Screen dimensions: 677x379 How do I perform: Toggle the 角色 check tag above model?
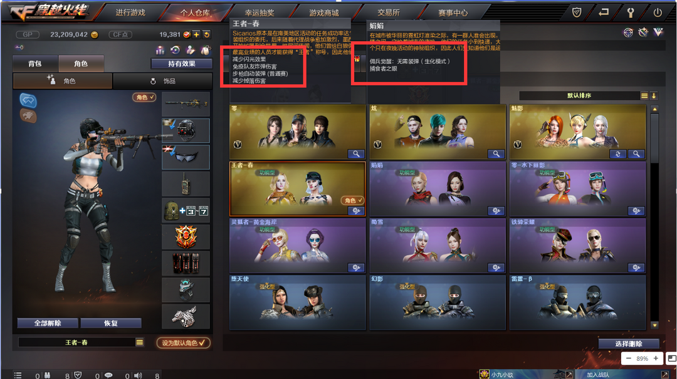tap(144, 98)
